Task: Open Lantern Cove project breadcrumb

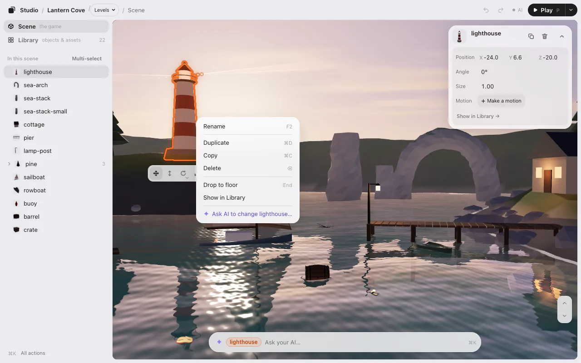Action: tap(66, 10)
